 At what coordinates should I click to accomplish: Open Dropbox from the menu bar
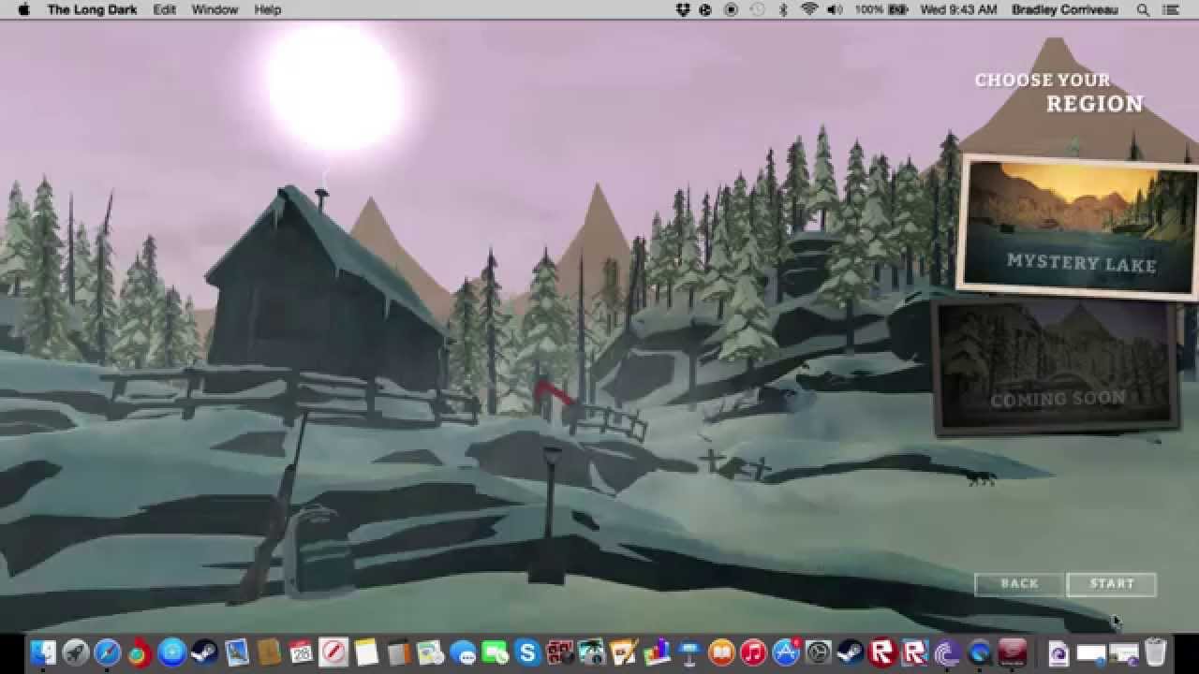click(683, 9)
